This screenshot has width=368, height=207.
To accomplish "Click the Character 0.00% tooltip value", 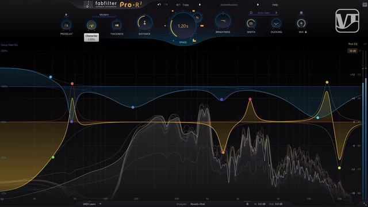I will 91,40.
